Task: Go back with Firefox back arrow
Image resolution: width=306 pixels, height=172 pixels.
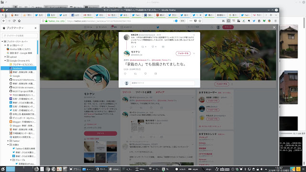Action: [4, 21]
